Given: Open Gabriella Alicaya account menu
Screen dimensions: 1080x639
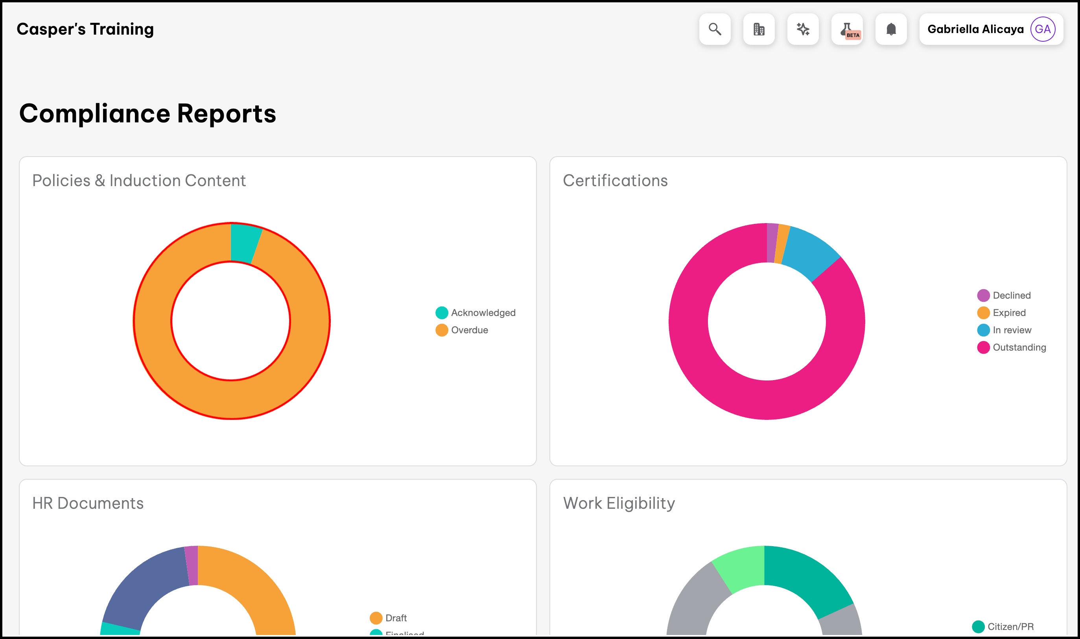Looking at the screenshot, I should pos(992,29).
